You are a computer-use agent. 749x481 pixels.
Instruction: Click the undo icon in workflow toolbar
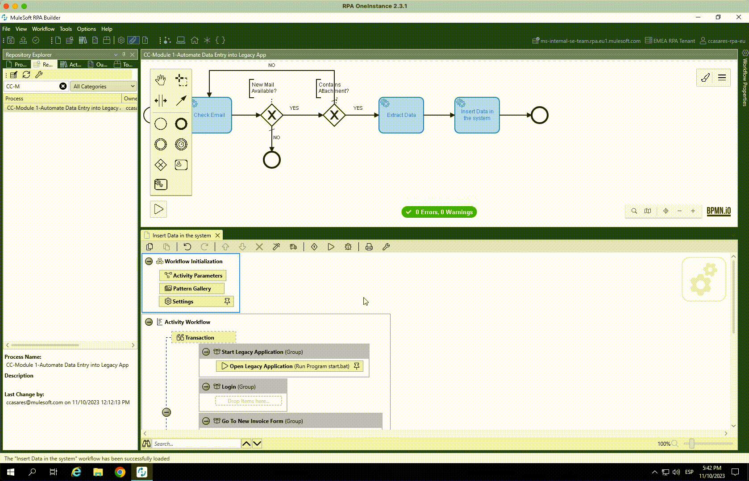coord(187,247)
